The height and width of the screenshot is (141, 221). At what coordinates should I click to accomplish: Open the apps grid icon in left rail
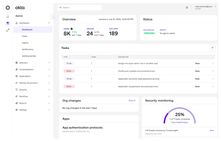point(8,17)
